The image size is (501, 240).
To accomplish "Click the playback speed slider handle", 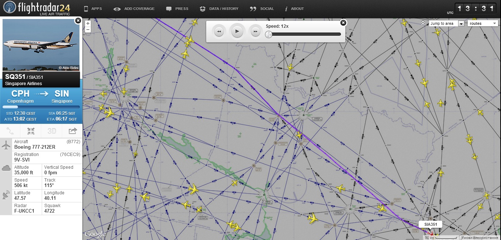I will 269,34.
